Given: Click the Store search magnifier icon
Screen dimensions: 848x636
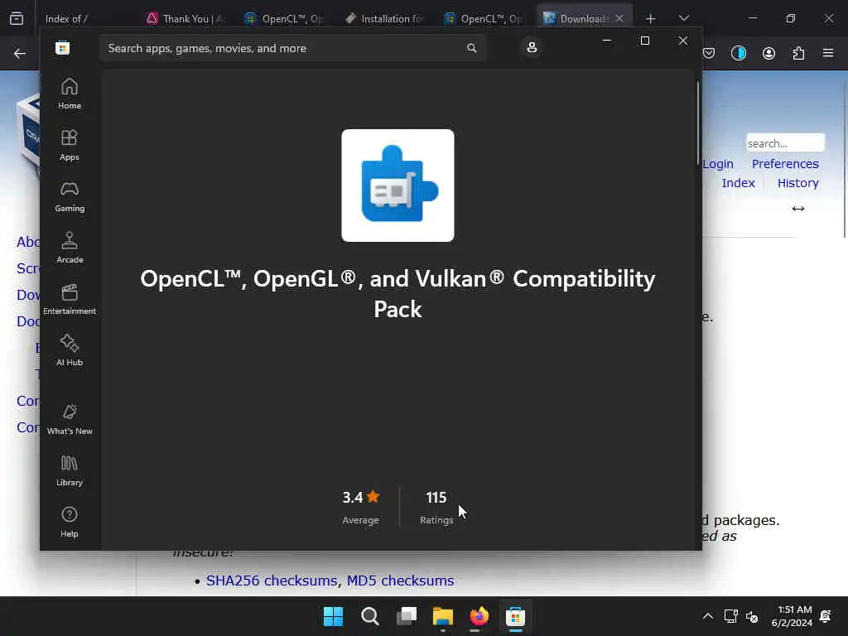Looking at the screenshot, I should point(471,48).
